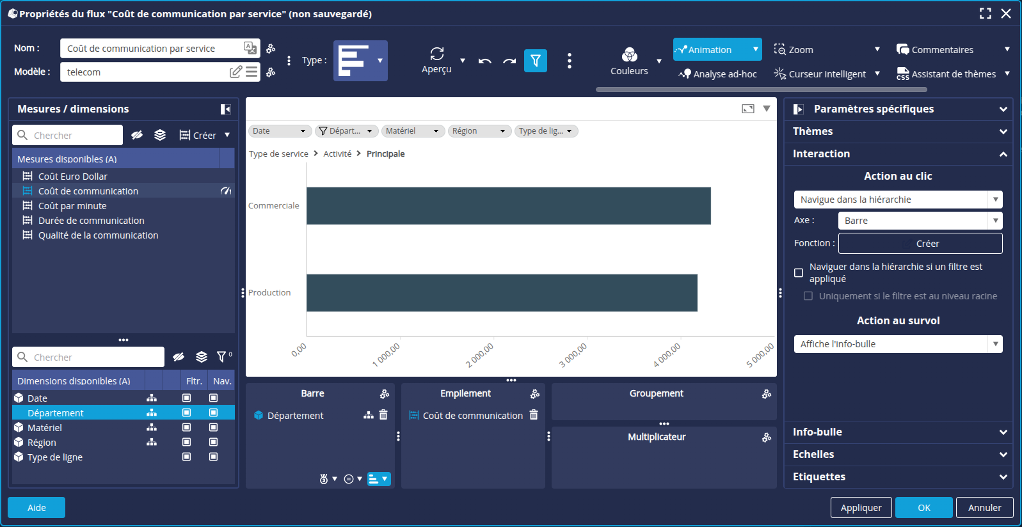The height and width of the screenshot is (527, 1022).
Task: Open the Couleurs palette
Action: point(629,55)
